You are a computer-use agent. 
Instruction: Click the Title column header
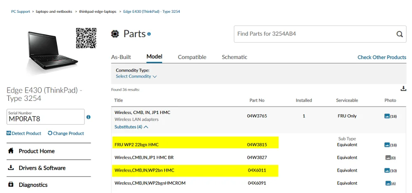point(118,100)
